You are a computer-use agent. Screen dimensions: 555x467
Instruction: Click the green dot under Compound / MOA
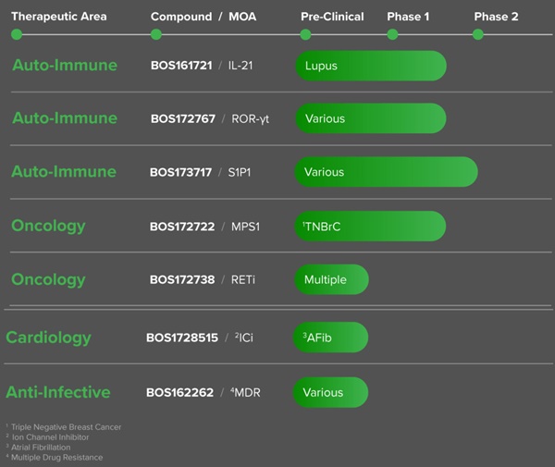(x=156, y=34)
